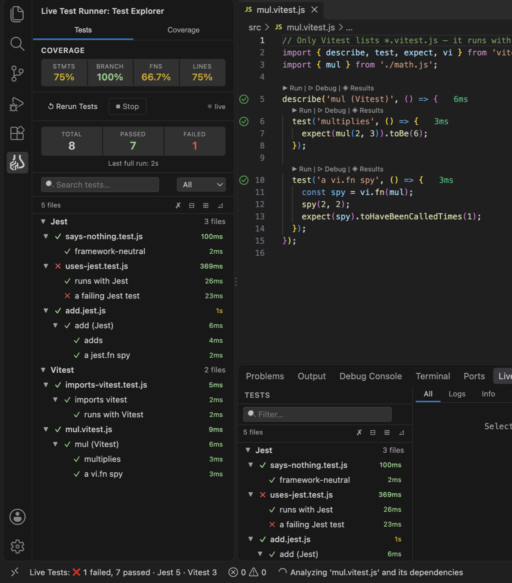
Task: Collapse imports-vitest.test.js node
Action: (x=46, y=385)
